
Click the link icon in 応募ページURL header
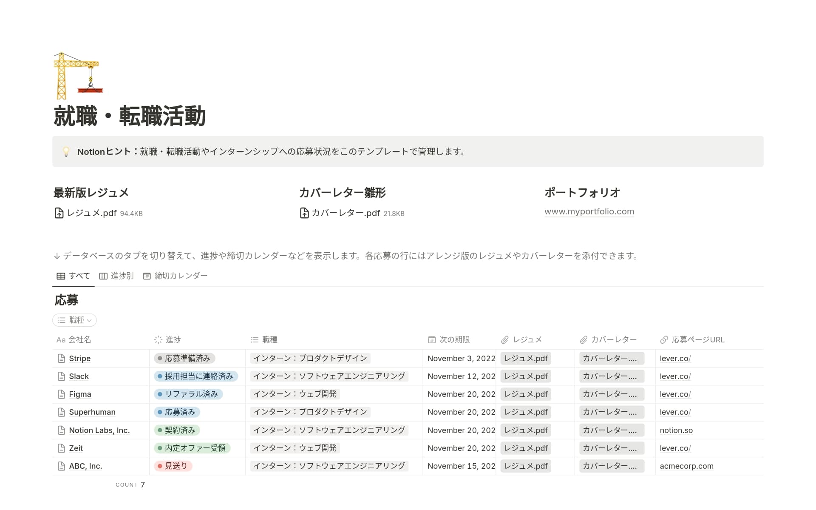pos(664,339)
